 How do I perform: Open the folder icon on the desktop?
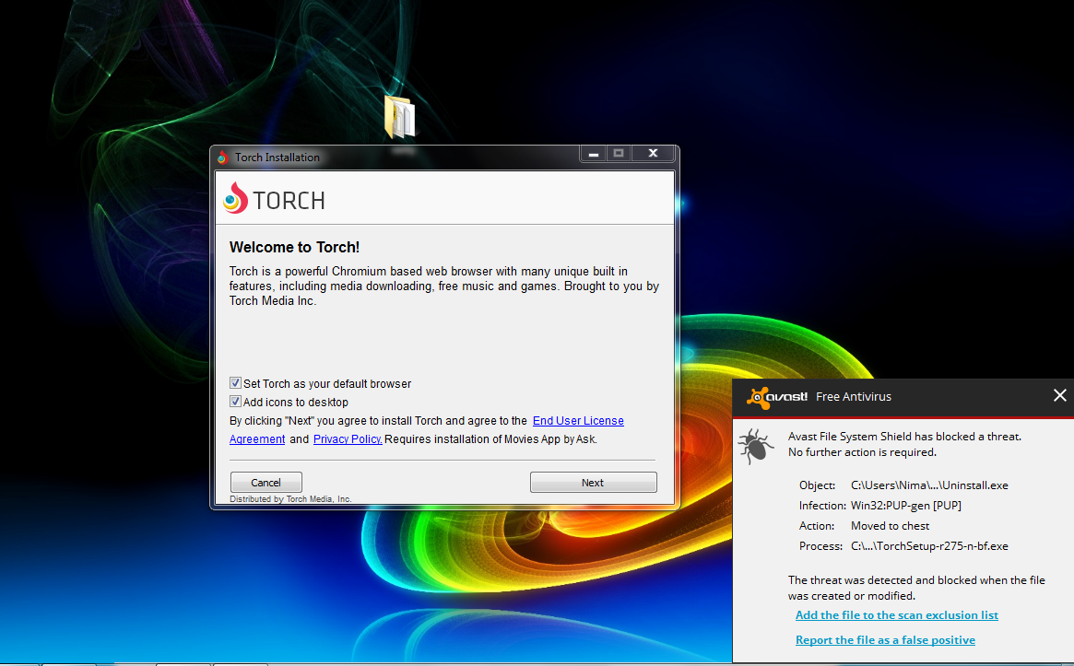click(400, 117)
